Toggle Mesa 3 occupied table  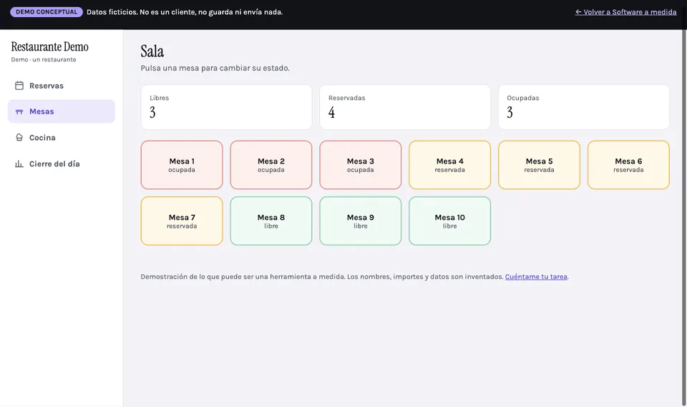361,165
